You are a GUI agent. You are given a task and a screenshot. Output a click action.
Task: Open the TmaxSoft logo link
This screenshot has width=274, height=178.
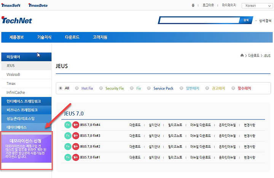tap(11, 5)
